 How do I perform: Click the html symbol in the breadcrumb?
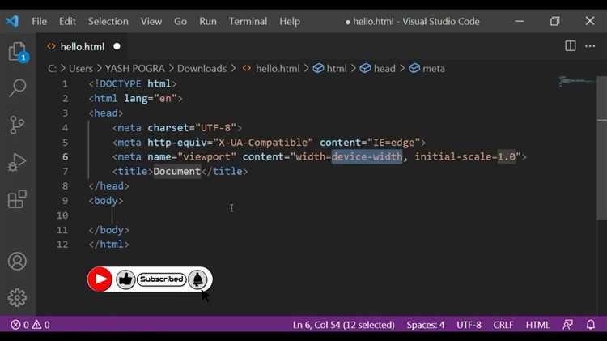pyautogui.click(x=330, y=69)
